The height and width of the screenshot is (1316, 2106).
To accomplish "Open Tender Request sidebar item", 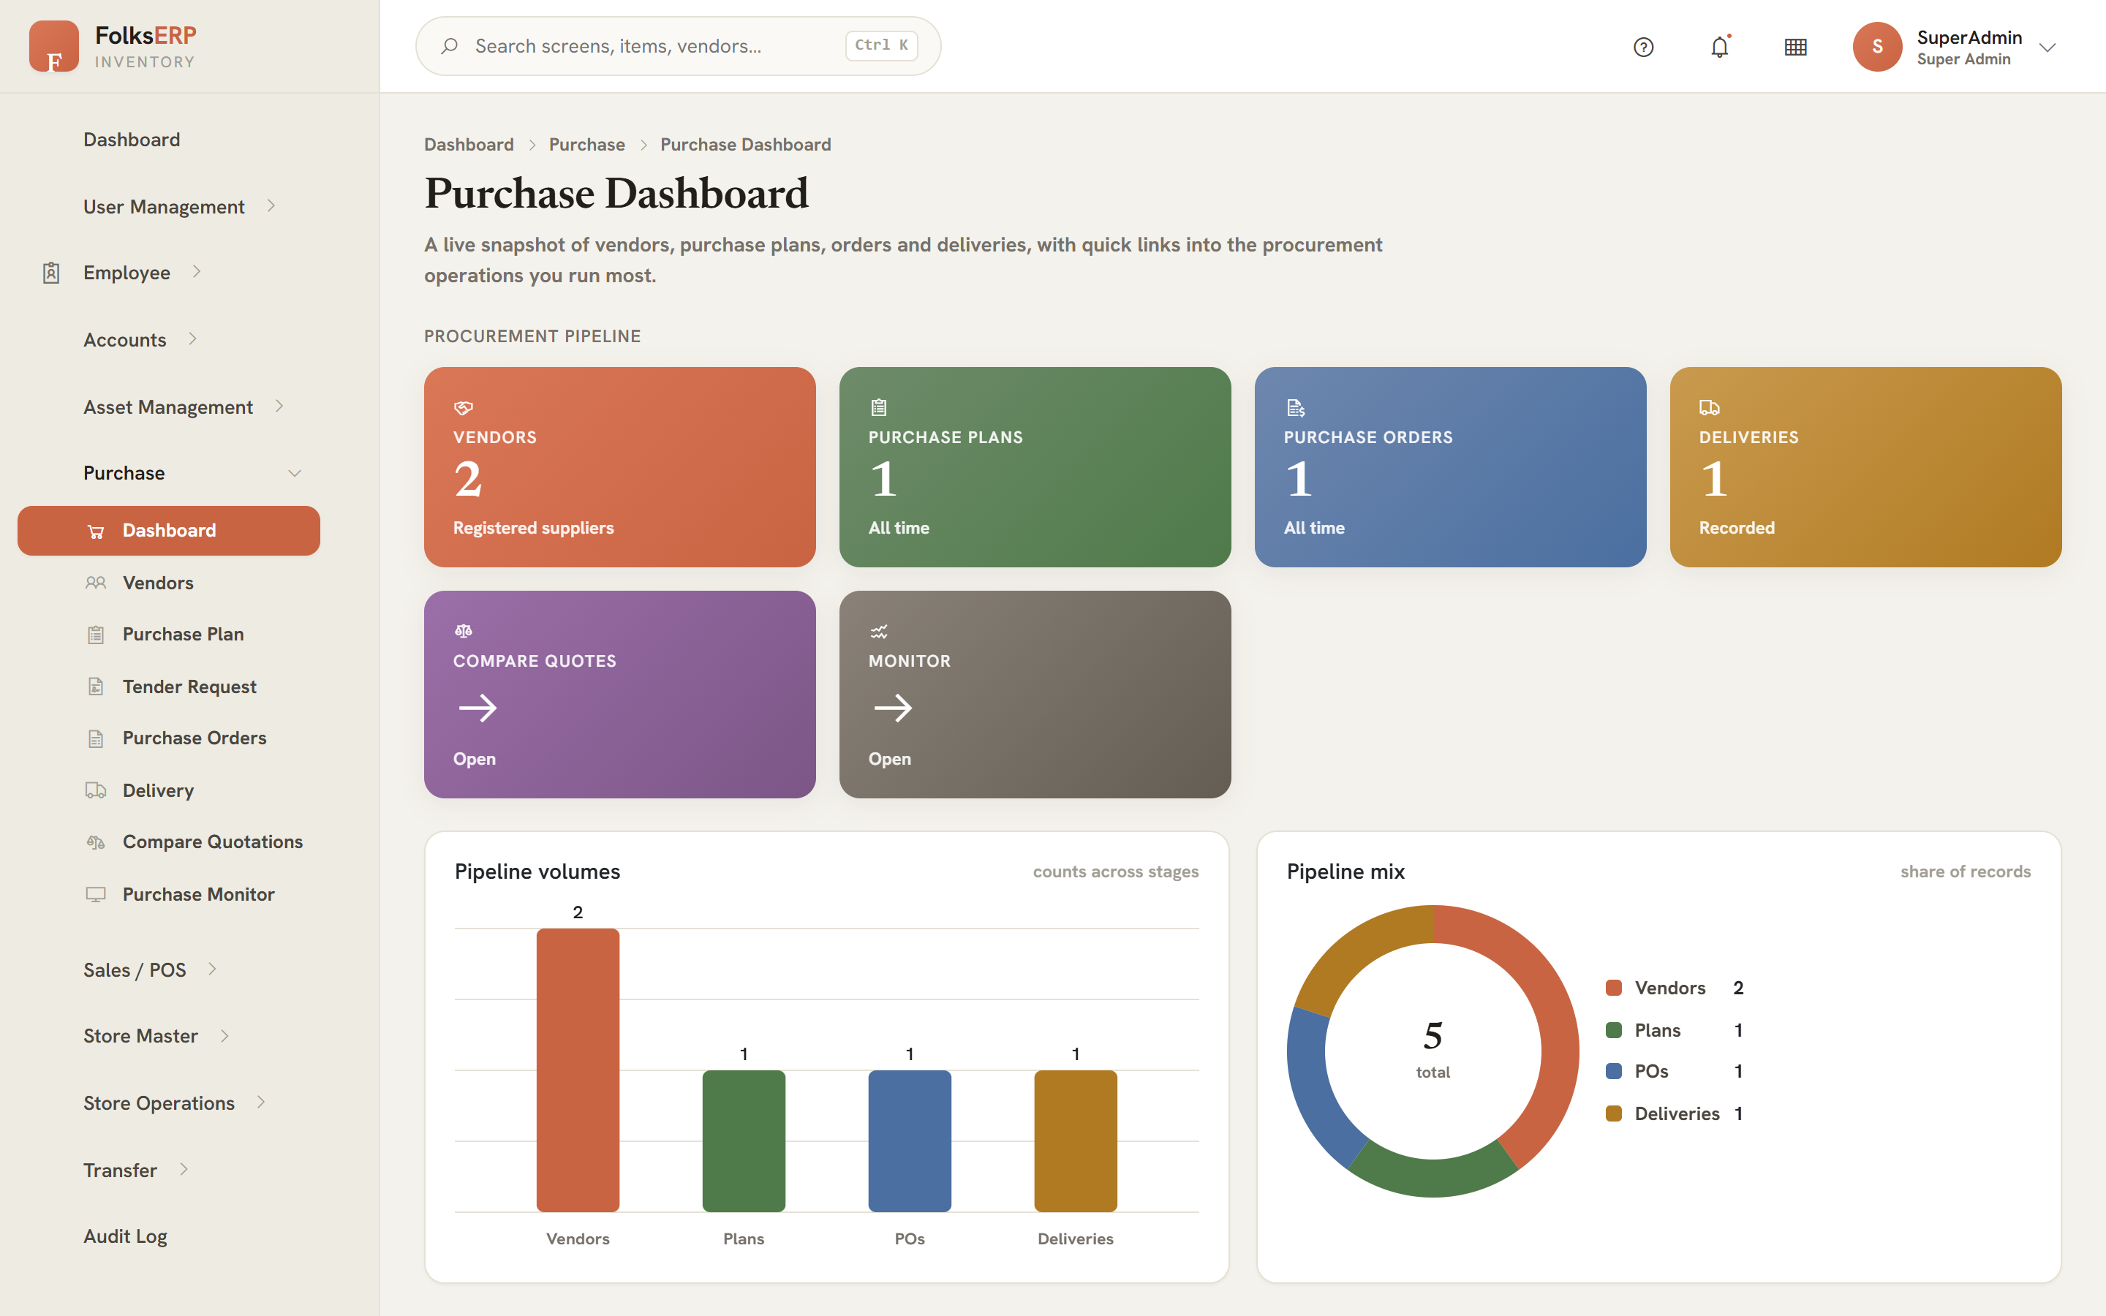I will pyautogui.click(x=169, y=687).
